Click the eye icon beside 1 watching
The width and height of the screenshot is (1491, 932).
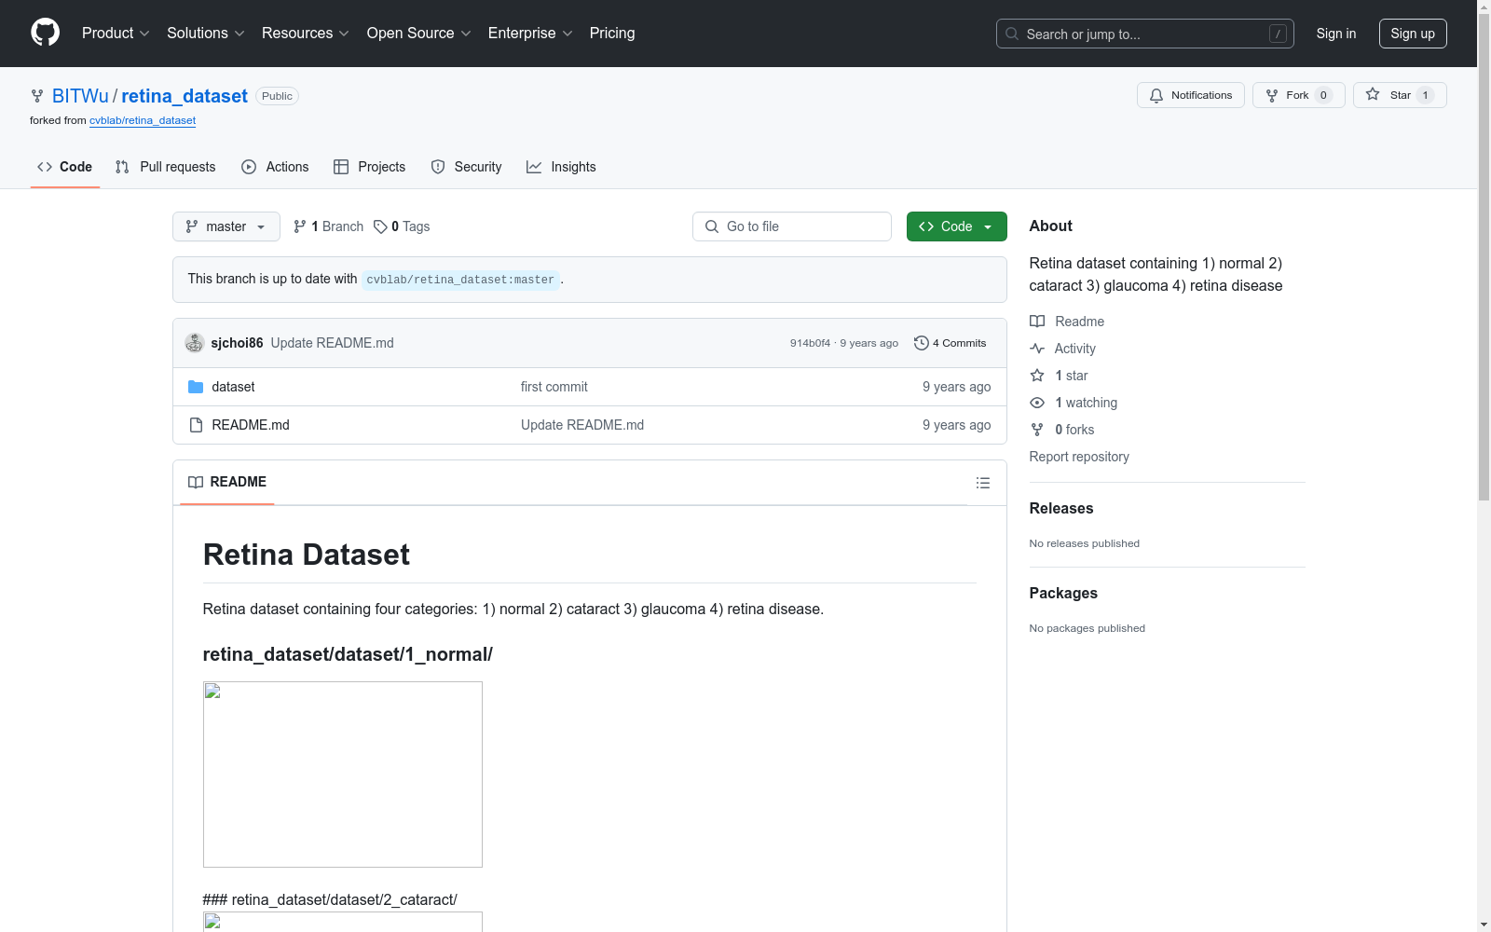1037,403
